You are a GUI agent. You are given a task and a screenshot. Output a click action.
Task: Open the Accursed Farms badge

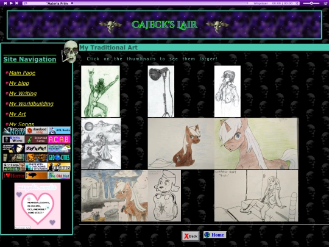pos(37,140)
